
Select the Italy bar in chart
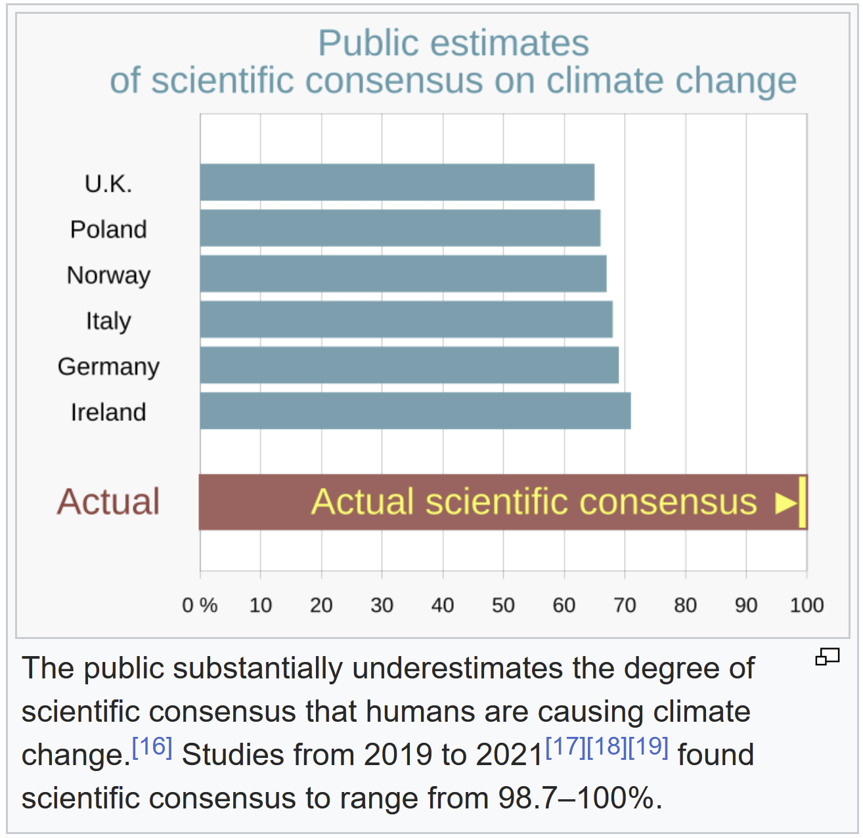(406, 320)
